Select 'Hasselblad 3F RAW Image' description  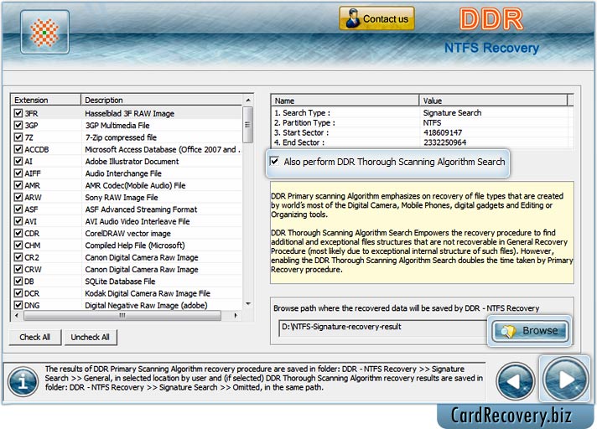click(129, 113)
